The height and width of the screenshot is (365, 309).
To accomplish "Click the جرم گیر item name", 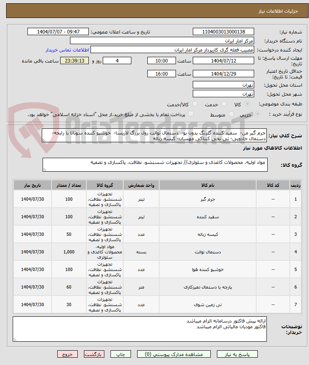I will click(x=208, y=199).
